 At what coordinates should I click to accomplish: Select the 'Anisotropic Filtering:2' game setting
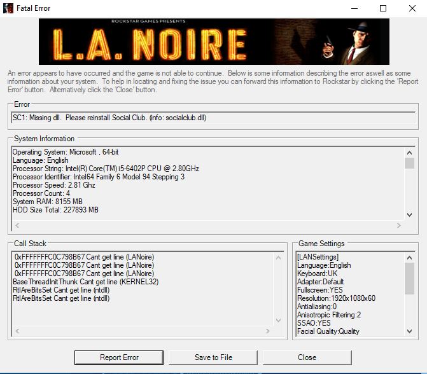(329, 315)
